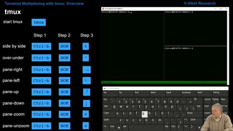Click the down arrow box for pane-down
Image resolution: width=233 pixels, height=131 pixels.
tap(87, 103)
